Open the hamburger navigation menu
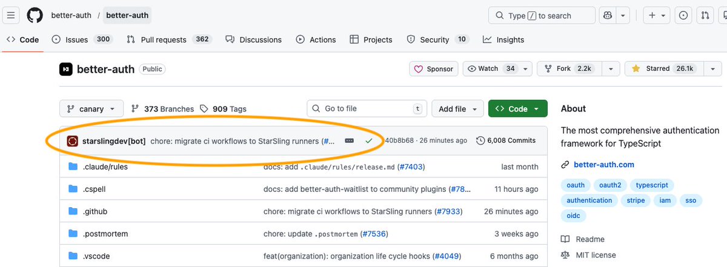 pyautogui.click(x=12, y=15)
